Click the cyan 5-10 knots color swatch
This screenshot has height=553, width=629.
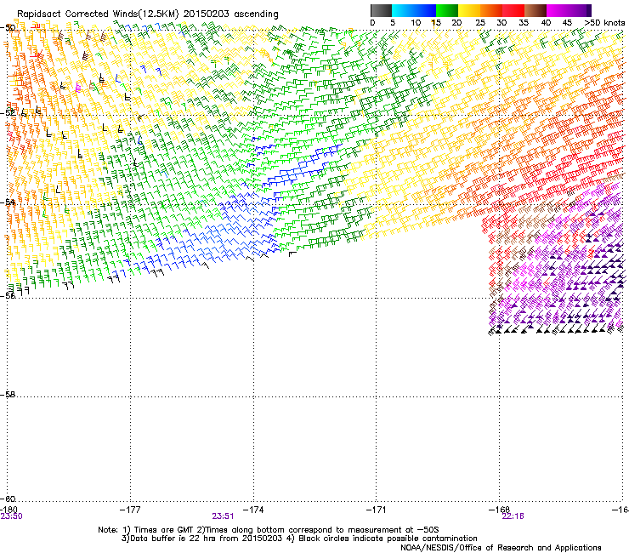[x=403, y=10]
